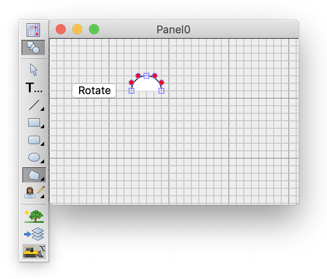Viewport: 327px width, 279px height.
Task: Switch to operate mode in the tool palette
Action: [x=33, y=30]
